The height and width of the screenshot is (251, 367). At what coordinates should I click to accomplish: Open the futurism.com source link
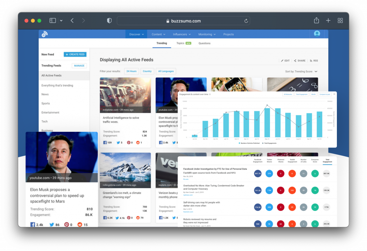click(x=188, y=212)
